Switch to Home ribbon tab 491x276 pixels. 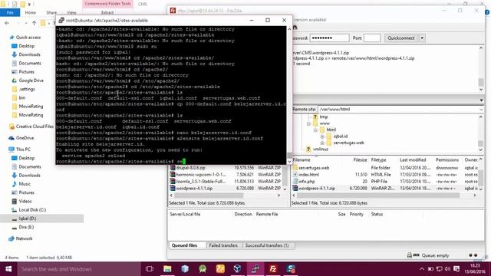point(31,12)
